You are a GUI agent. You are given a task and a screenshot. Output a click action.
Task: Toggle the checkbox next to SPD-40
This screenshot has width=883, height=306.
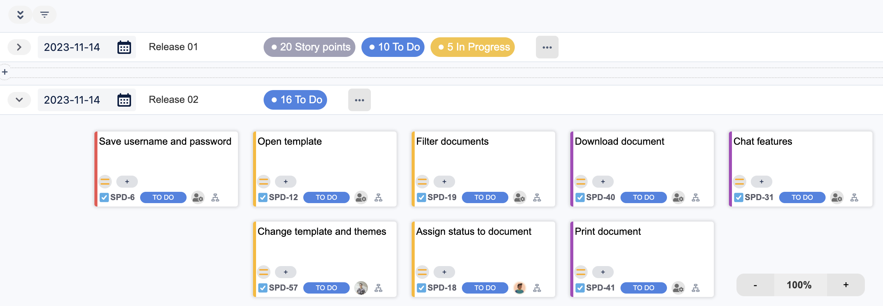[x=580, y=197]
